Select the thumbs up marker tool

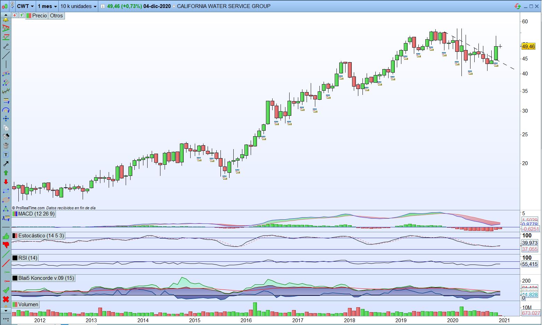6,236
